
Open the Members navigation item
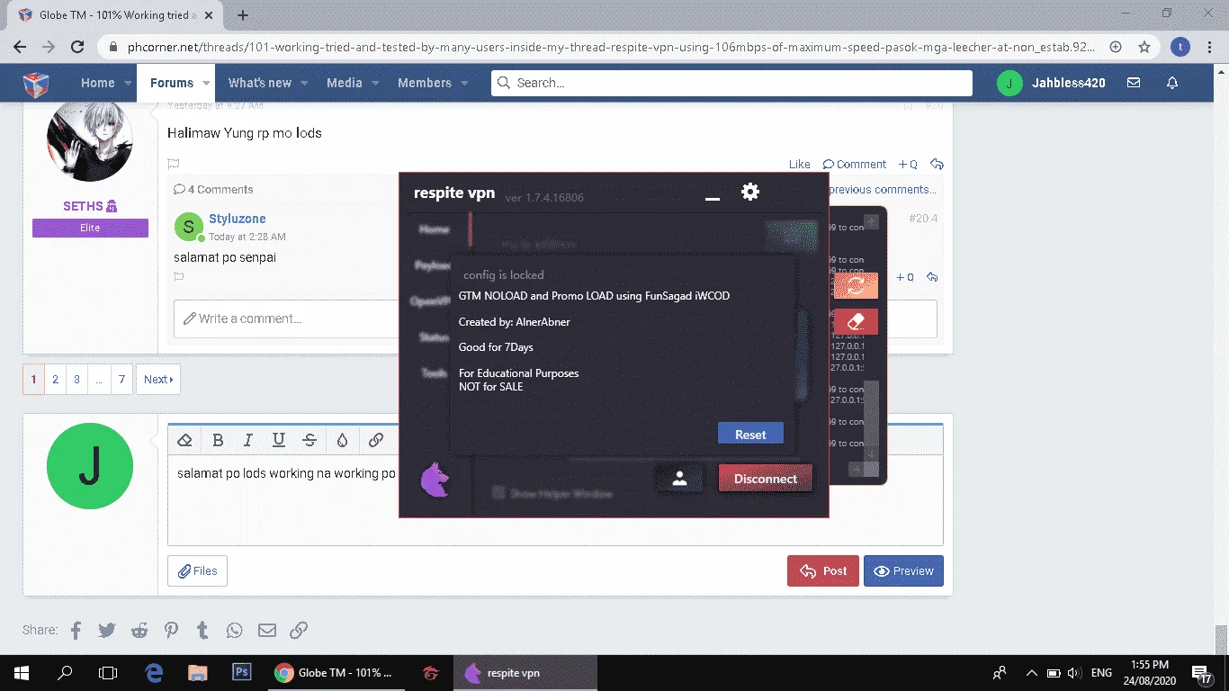[x=425, y=83]
